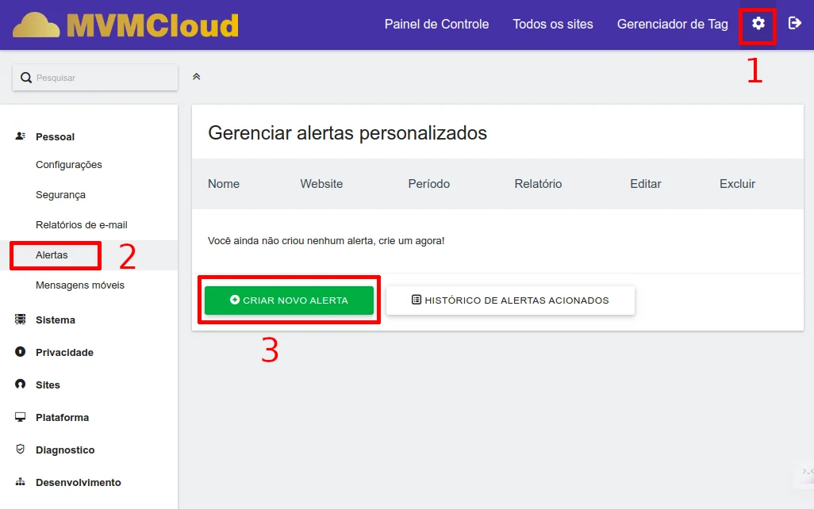This screenshot has height=509, width=814.
Task: Open the settings gear icon
Action: tap(758, 24)
